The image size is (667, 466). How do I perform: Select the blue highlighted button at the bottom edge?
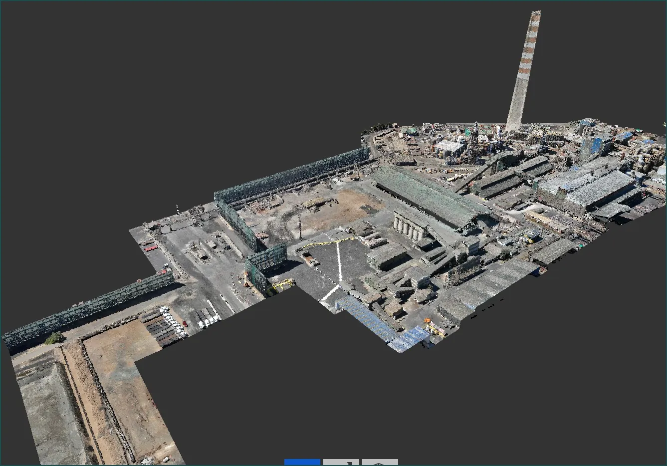click(302, 463)
